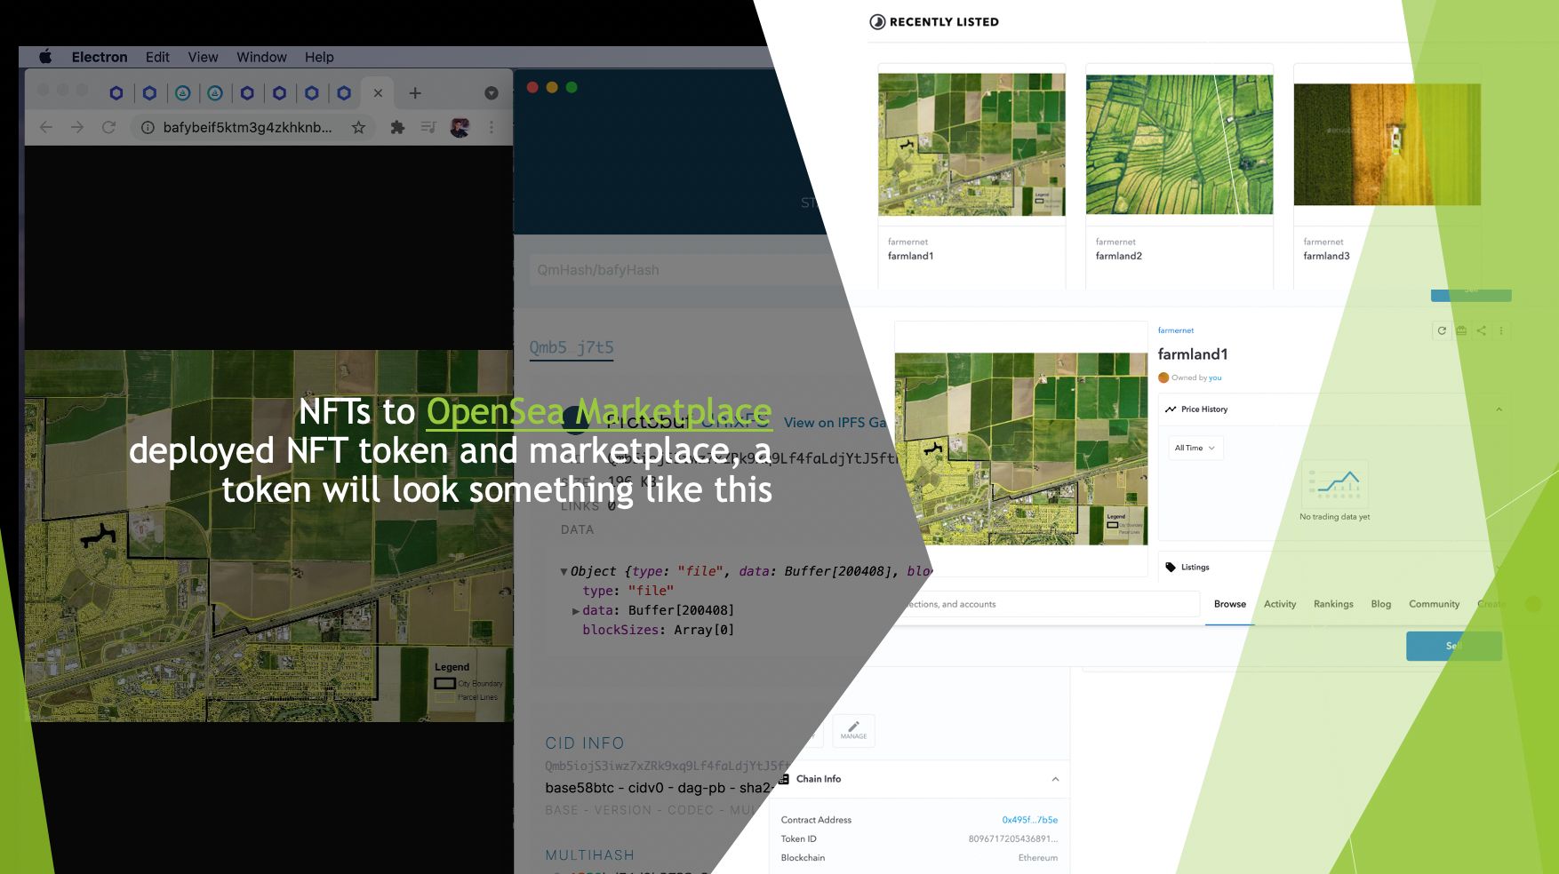Reload the browser page
The height and width of the screenshot is (874, 1559).
108,127
